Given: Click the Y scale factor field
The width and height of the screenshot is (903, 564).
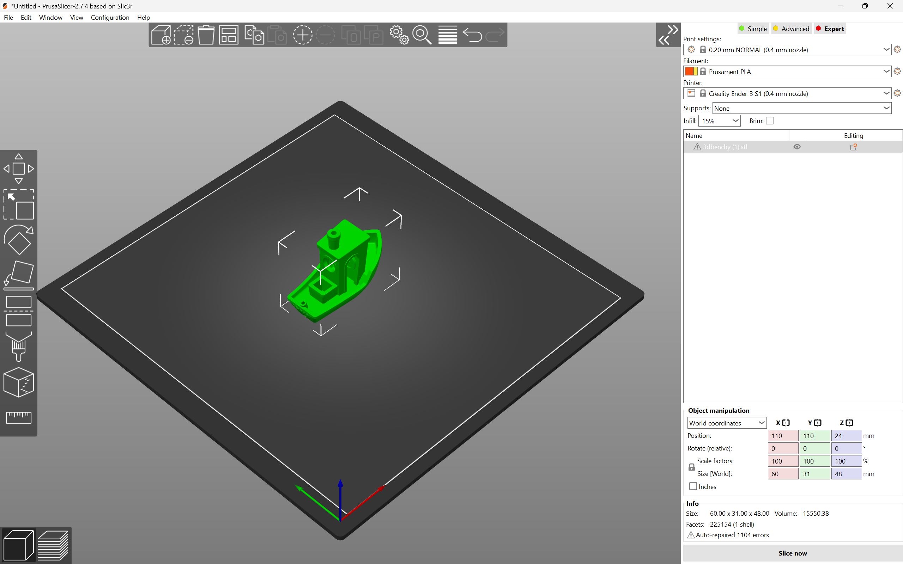Looking at the screenshot, I should tap(814, 461).
